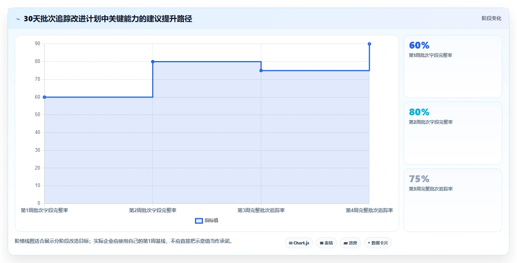Click the 75% value in third card

(x=419, y=179)
